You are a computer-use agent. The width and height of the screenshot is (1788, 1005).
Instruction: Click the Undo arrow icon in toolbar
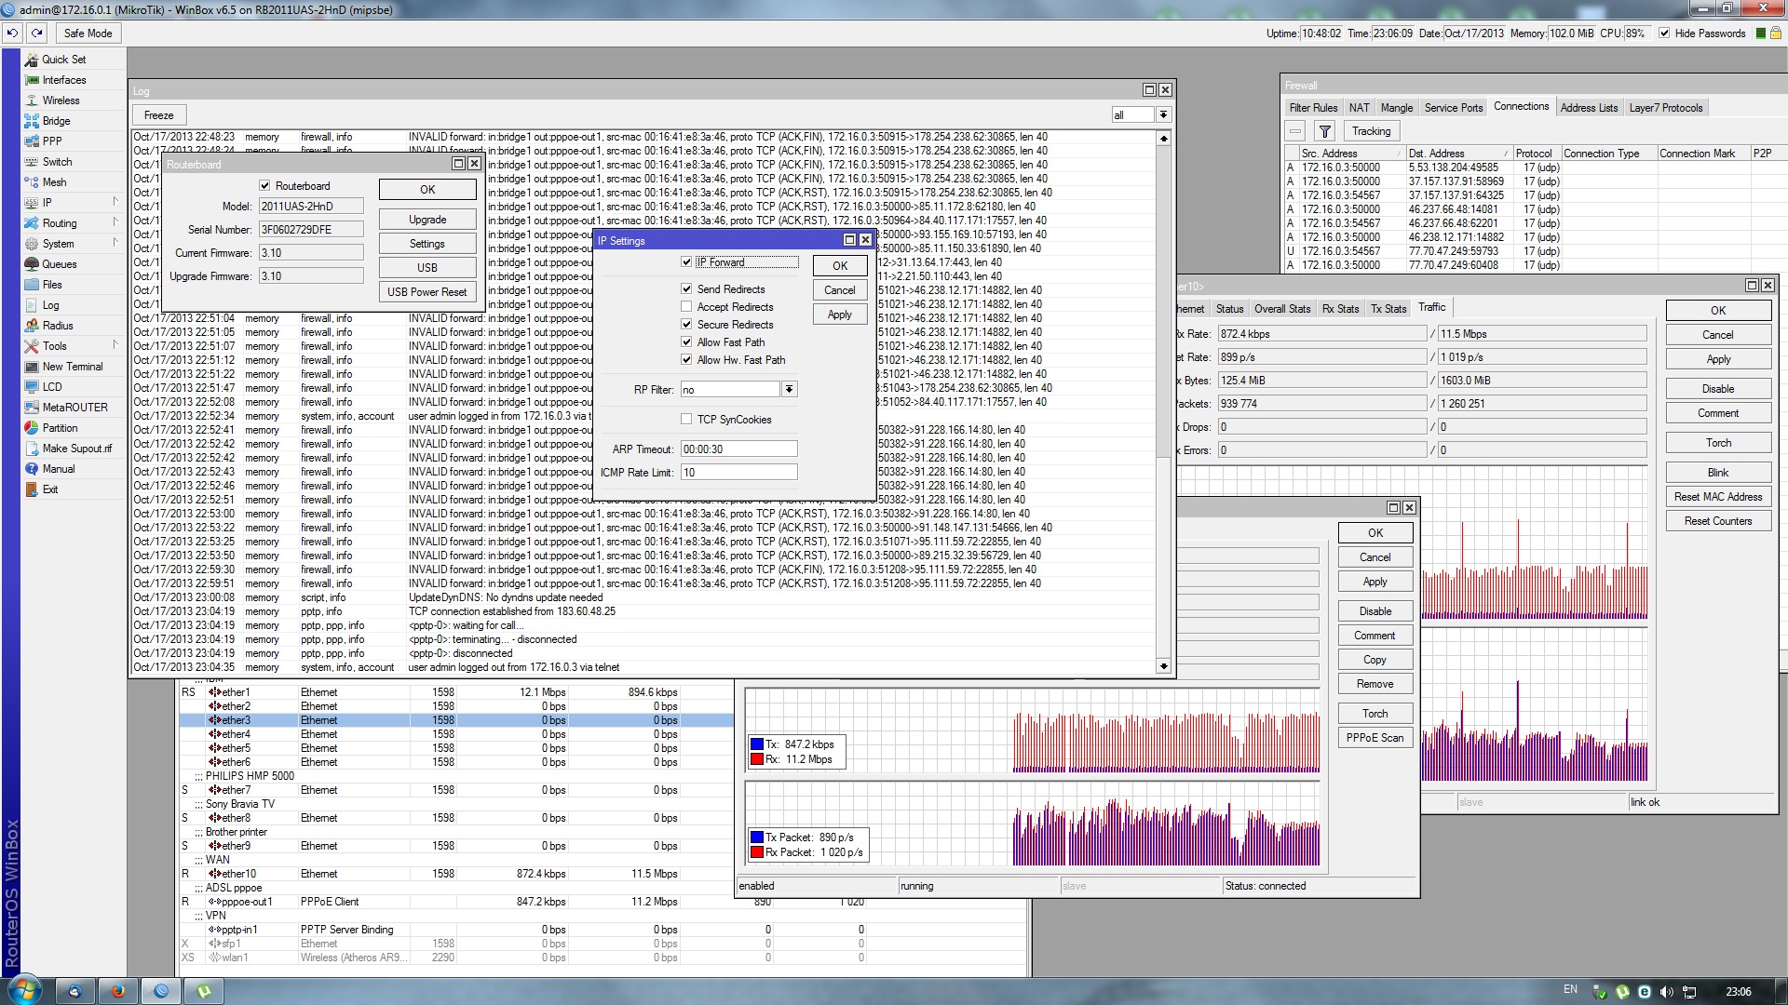[x=12, y=33]
